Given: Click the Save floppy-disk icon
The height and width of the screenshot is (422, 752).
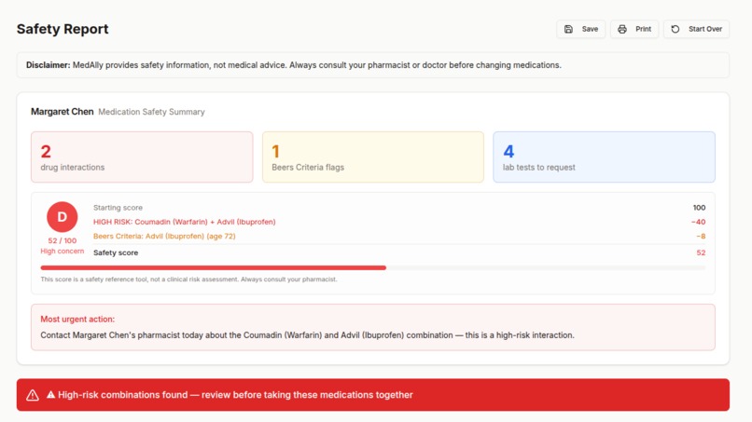Looking at the screenshot, I should pyautogui.click(x=568, y=29).
